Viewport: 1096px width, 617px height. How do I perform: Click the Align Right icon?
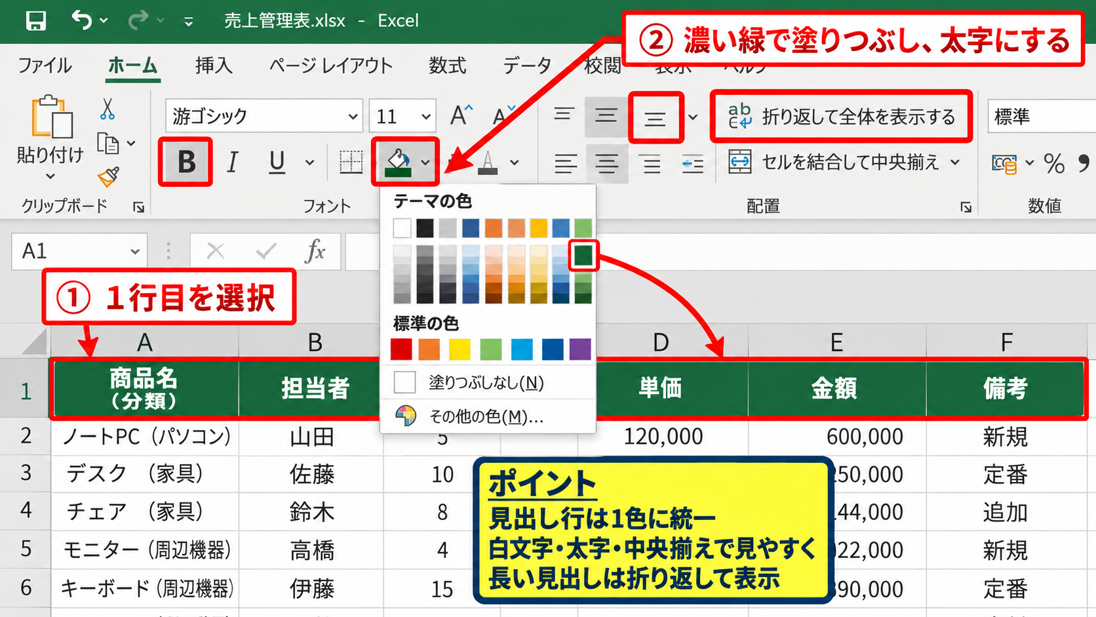click(x=651, y=163)
